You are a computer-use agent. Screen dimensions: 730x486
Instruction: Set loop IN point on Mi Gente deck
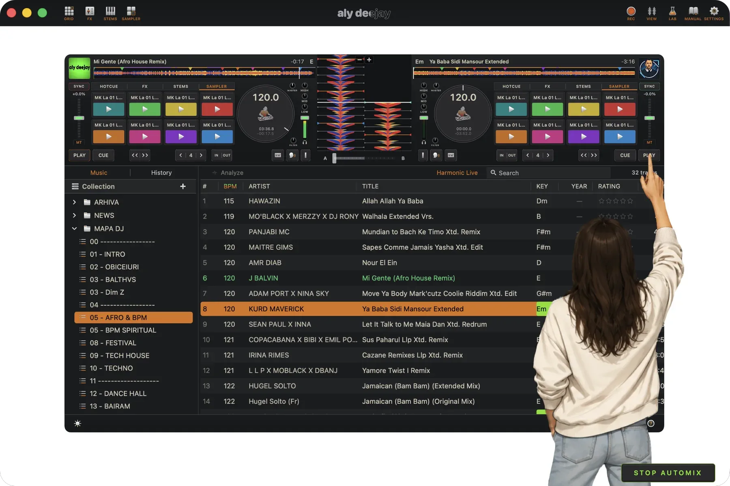pos(217,155)
